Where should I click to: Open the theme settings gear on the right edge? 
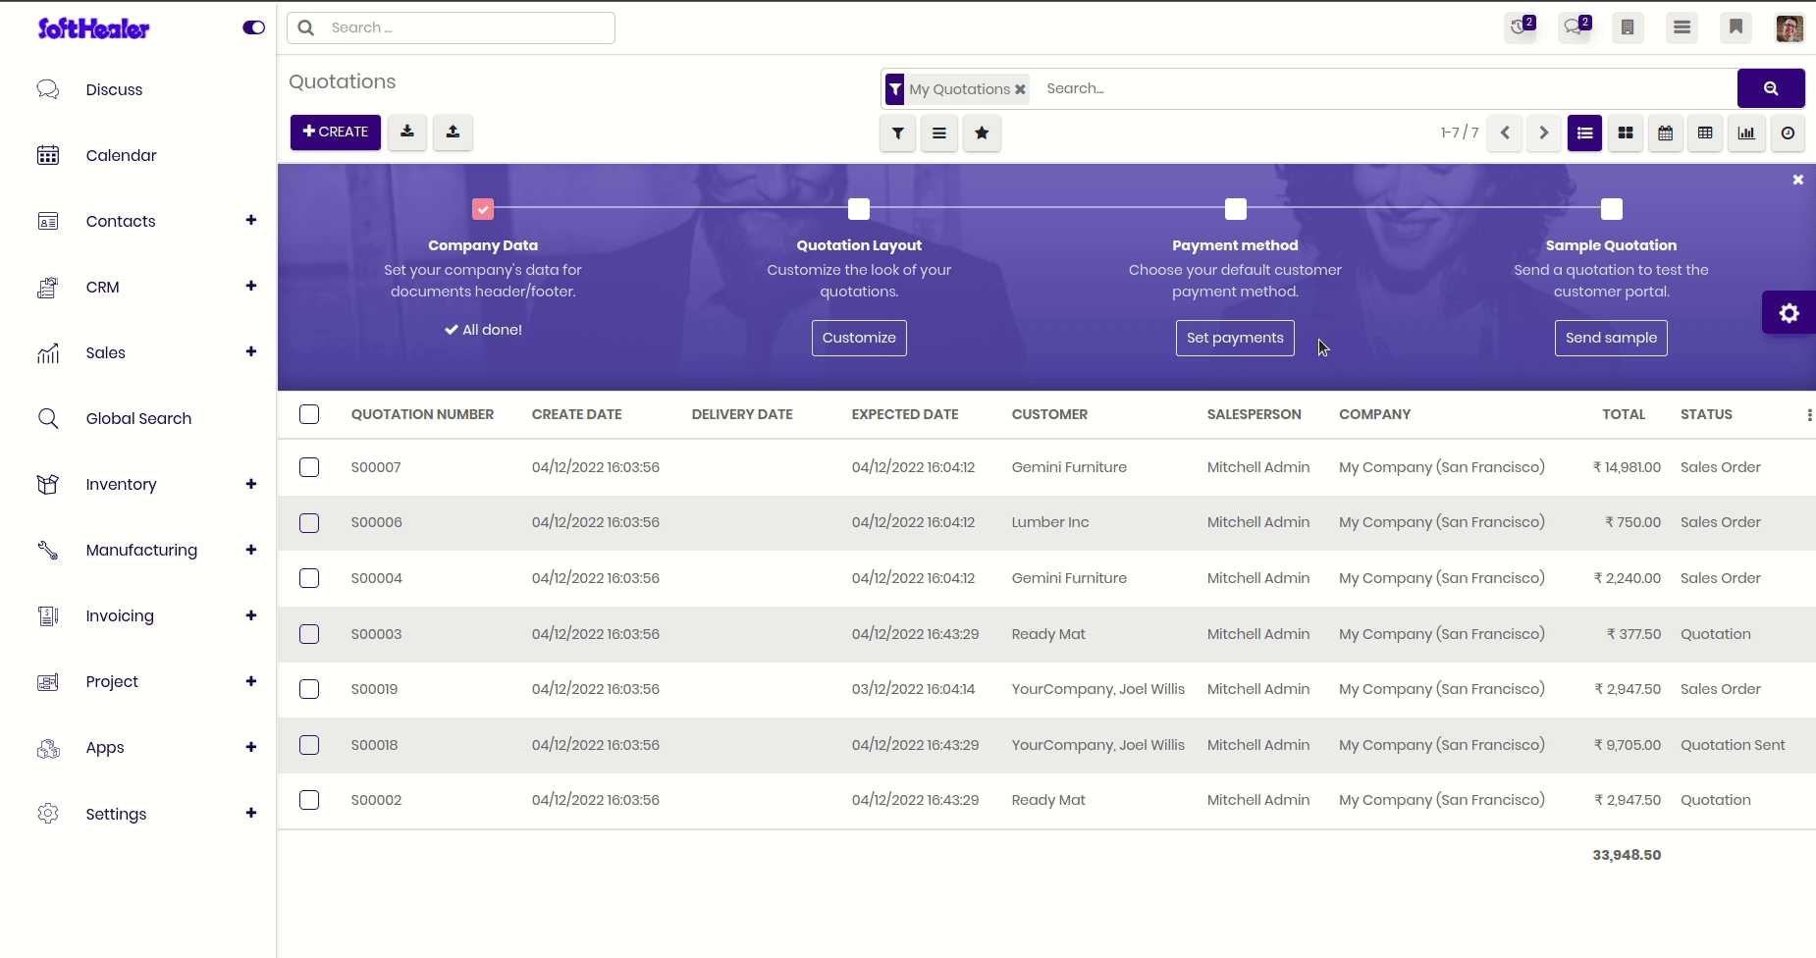[x=1789, y=313]
